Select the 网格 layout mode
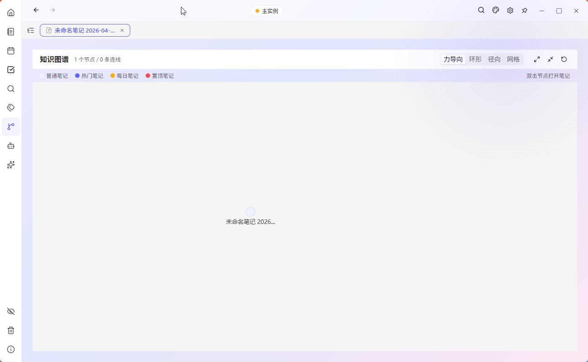588x362 pixels. [513, 59]
